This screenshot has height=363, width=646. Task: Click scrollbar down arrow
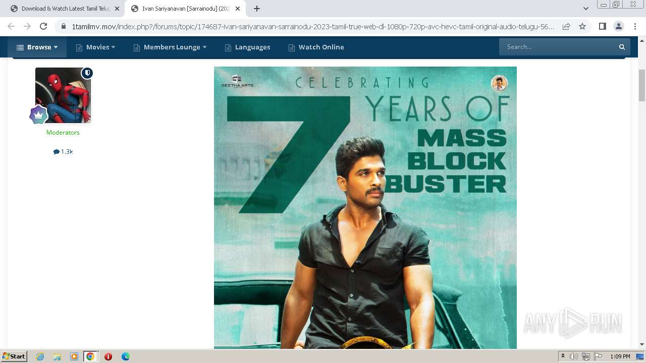tap(642, 344)
